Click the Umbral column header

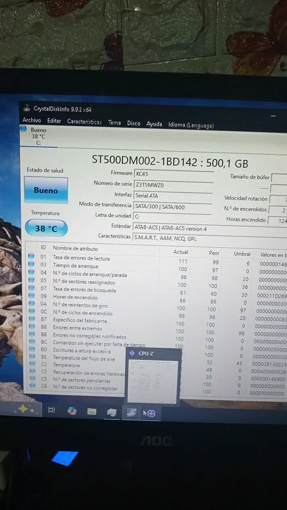click(x=242, y=254)
